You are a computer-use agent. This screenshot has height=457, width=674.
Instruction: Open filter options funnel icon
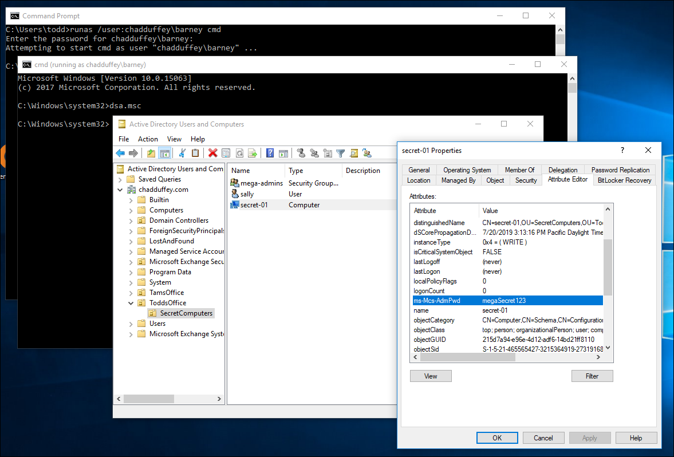[x=341, y=153]
